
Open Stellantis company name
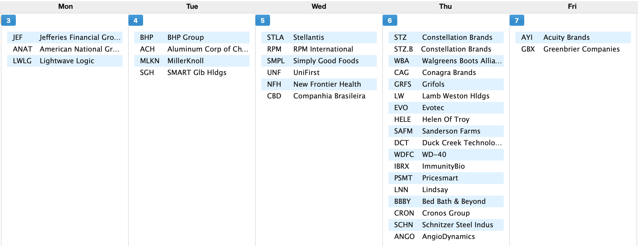point(308,37)
